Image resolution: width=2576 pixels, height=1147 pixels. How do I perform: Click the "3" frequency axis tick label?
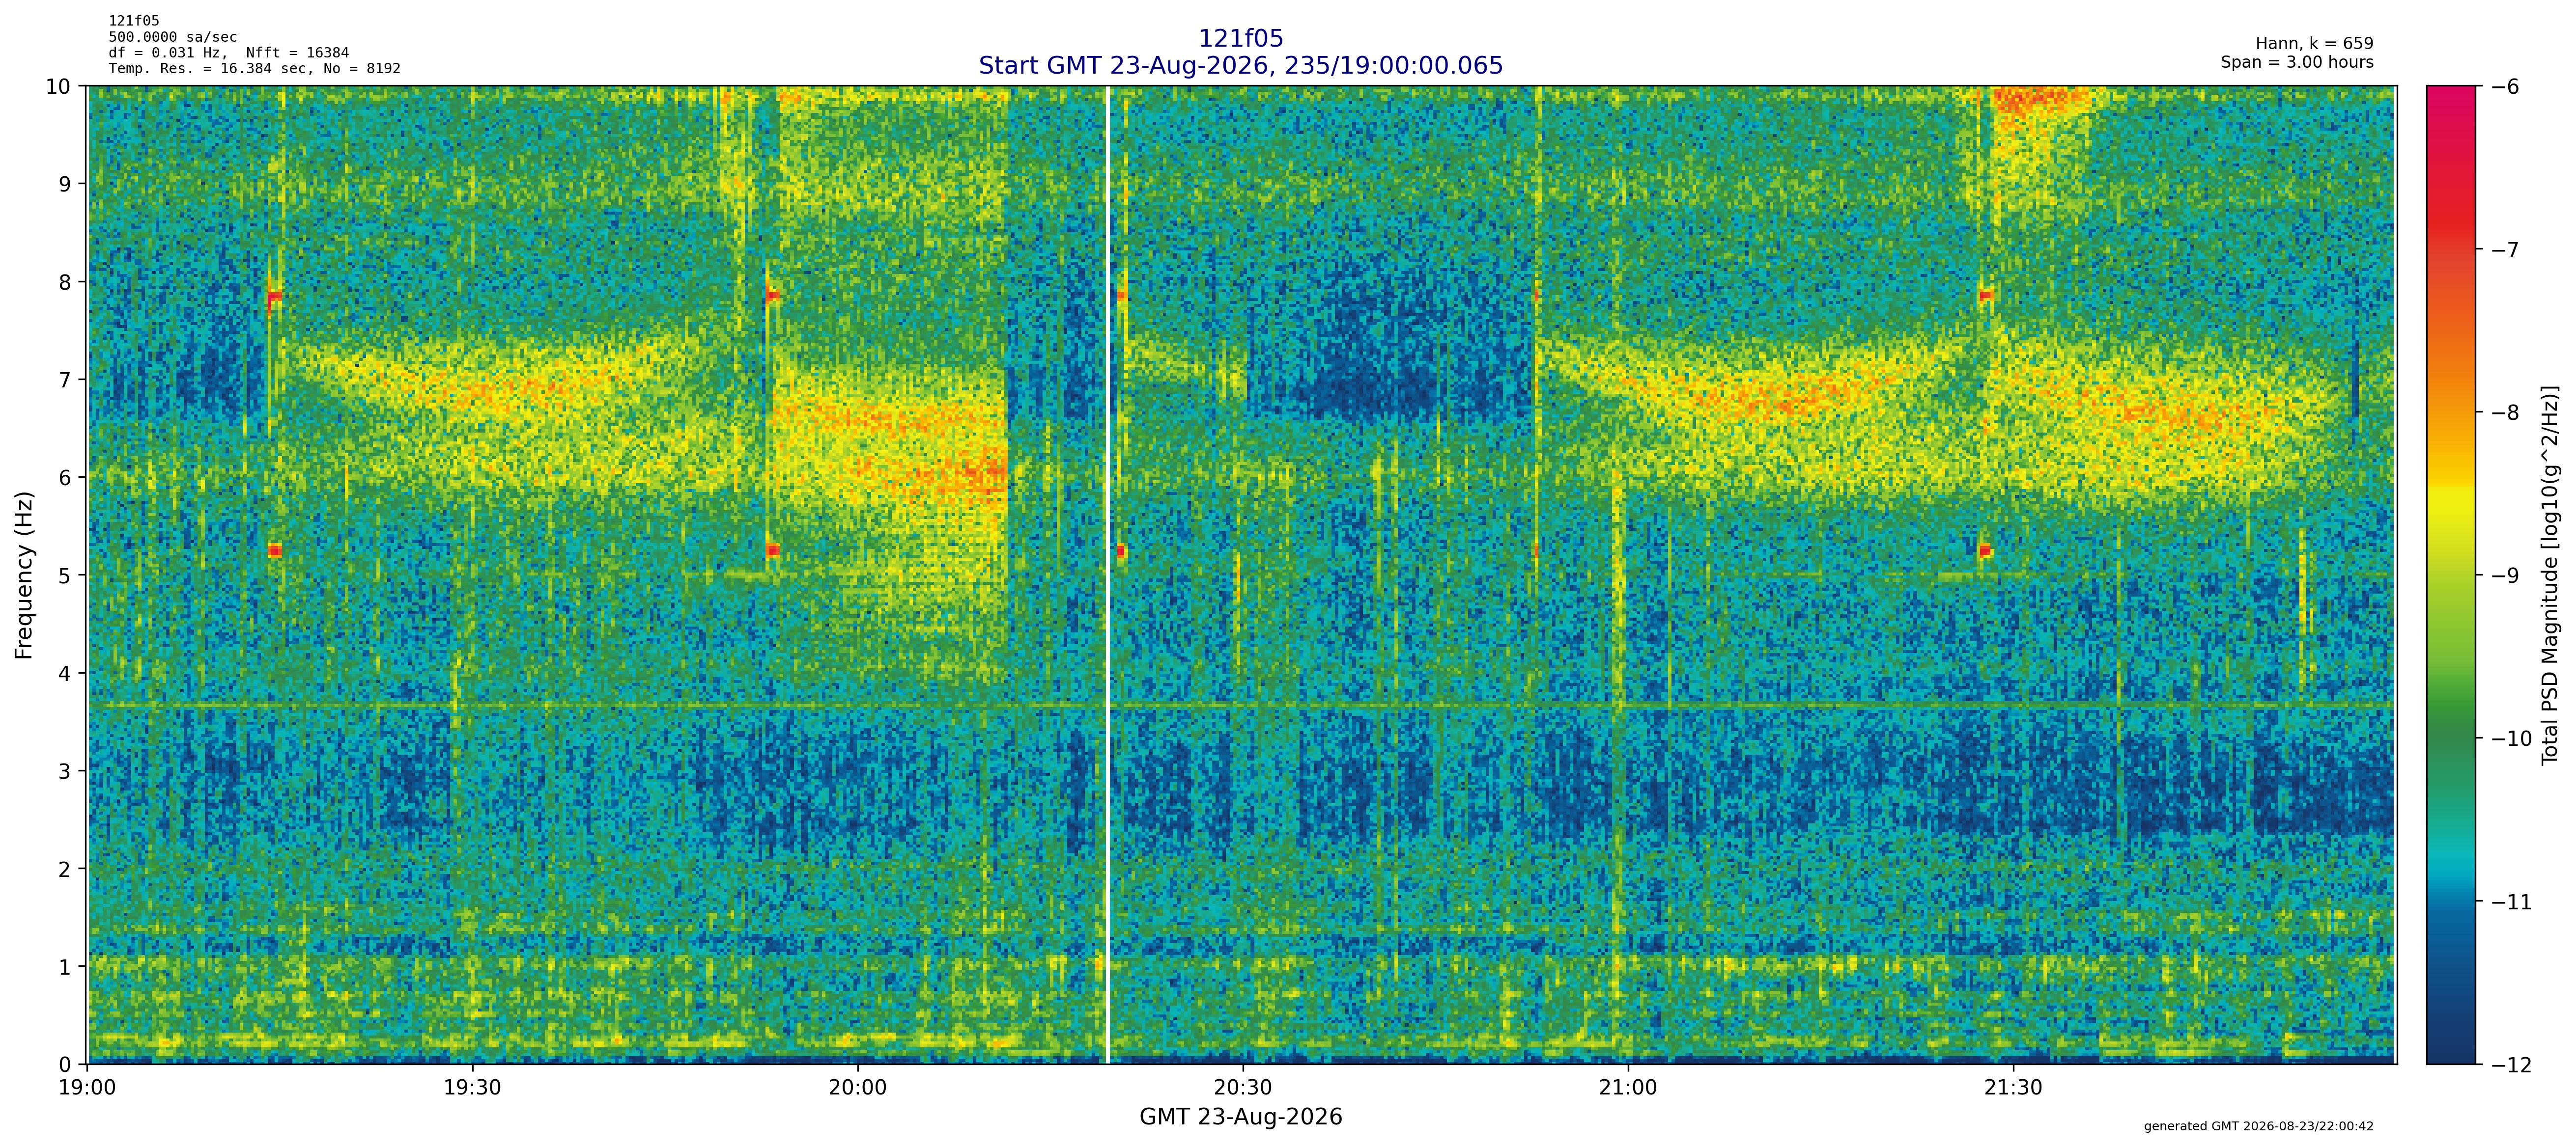point(65,771)
